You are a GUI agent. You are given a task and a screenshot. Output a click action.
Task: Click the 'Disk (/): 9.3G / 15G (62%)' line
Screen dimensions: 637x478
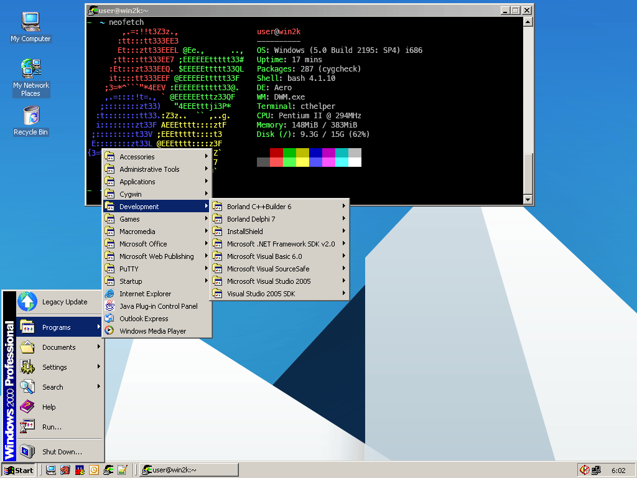314,134
